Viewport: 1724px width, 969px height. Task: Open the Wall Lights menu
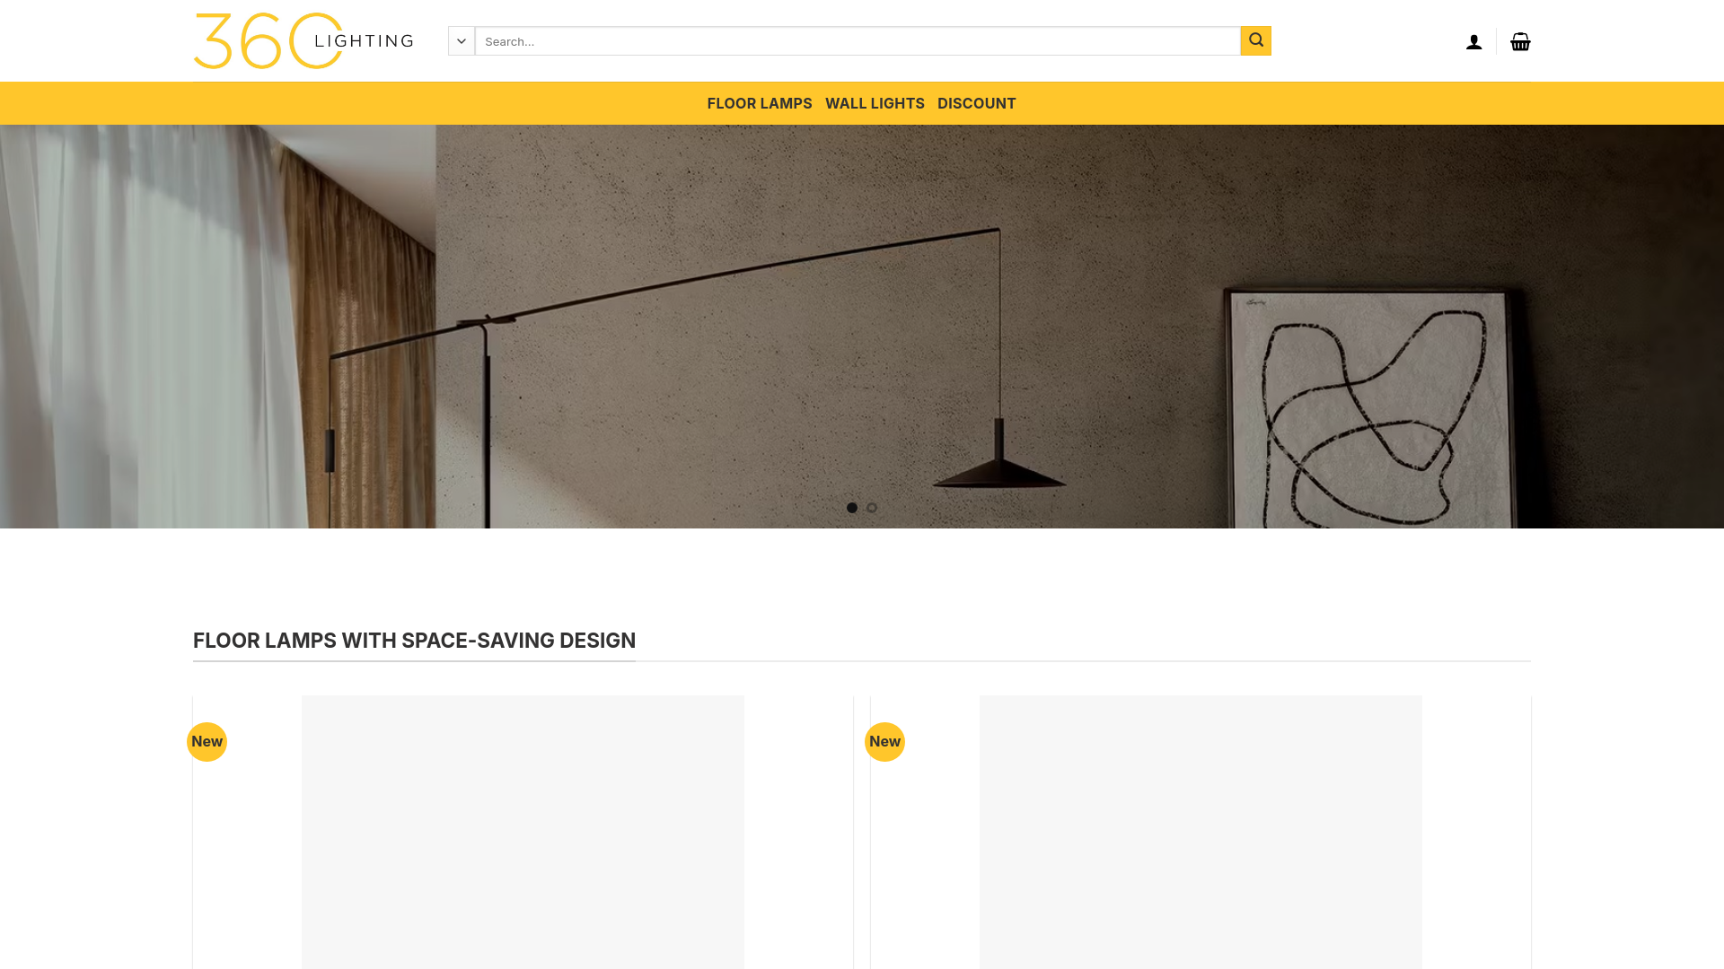[x=875, y=103]
